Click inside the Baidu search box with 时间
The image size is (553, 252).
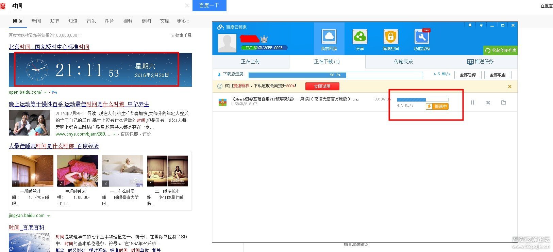pos(97,5)
